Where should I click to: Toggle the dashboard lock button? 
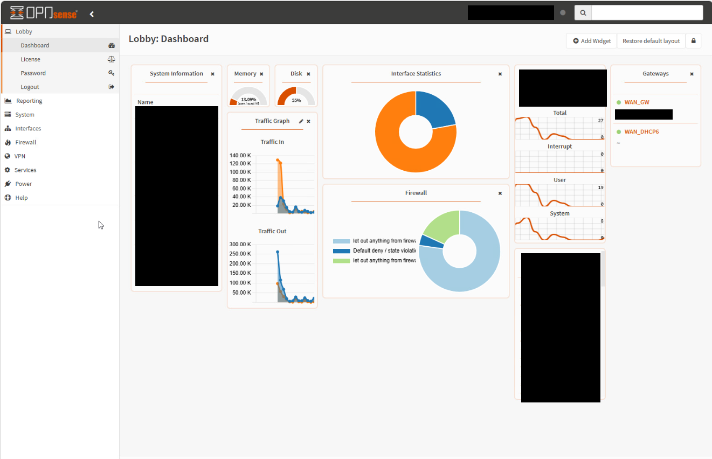click(x=693, y=41)
